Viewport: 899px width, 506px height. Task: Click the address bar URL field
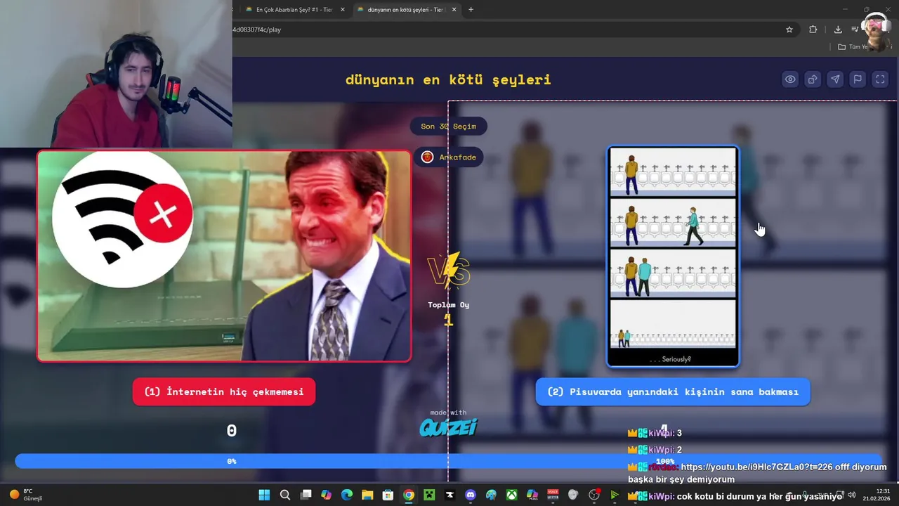pos(506,30)
